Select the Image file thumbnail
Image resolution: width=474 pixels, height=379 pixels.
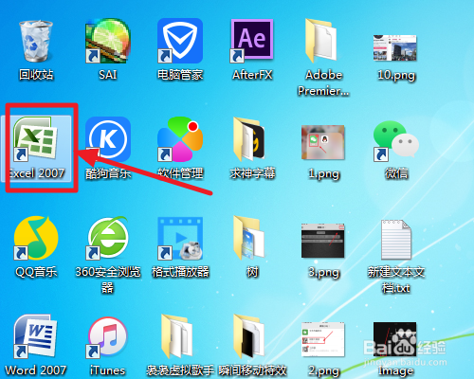click(x=395, y=339)
